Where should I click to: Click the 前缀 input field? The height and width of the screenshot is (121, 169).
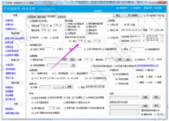tap(48, 49)
